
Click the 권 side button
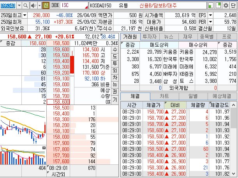115,92
